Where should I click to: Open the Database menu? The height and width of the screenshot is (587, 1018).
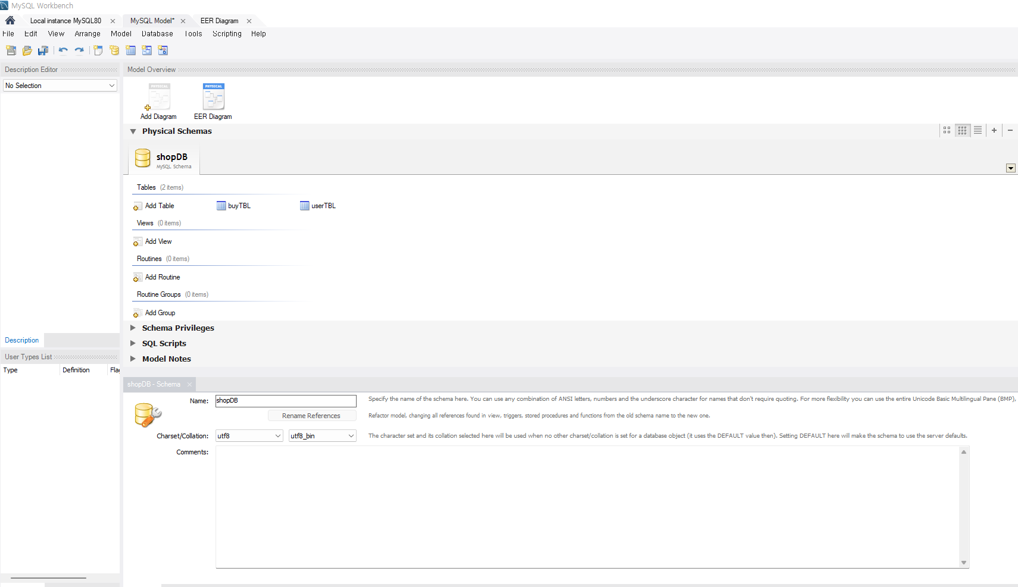pyautogui.click(x=157, y=34)
